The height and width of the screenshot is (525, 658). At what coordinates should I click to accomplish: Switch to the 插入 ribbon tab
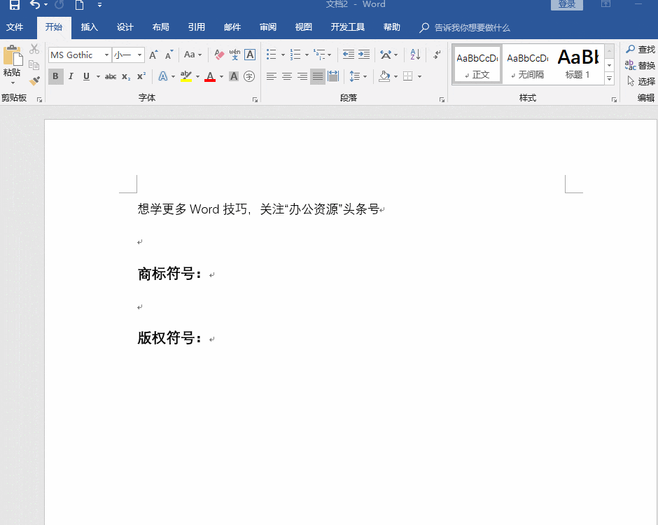(89, 27)
